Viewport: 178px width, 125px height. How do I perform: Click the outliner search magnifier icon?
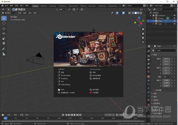(x=161, y=9)
